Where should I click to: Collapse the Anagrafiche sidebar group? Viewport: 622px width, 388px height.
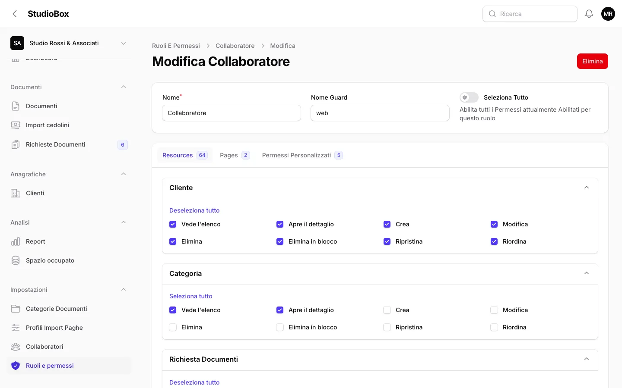[x=124, y=174]
